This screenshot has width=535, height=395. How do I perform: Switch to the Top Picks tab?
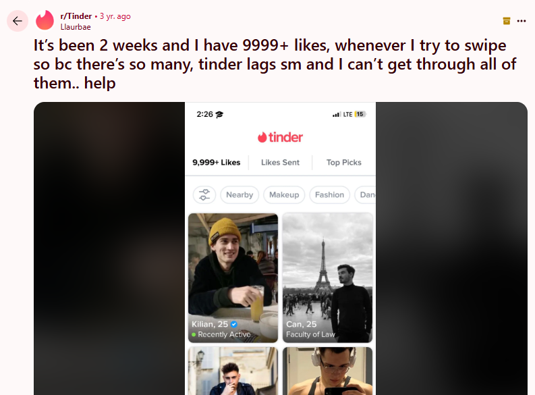pos(343,163)
